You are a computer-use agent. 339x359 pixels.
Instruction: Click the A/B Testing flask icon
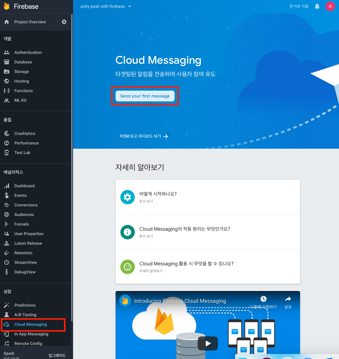point(7,315)
